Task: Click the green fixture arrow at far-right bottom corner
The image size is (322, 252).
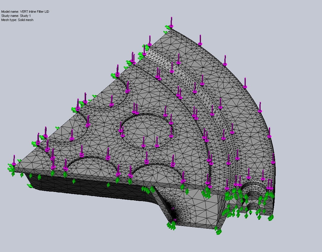Action: point(270,218)
